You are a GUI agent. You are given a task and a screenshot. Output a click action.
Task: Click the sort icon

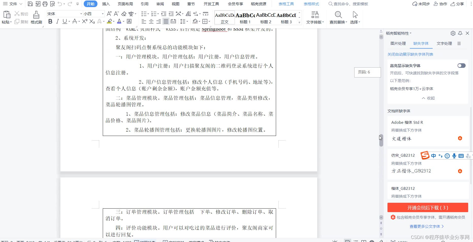pos(188,14)
